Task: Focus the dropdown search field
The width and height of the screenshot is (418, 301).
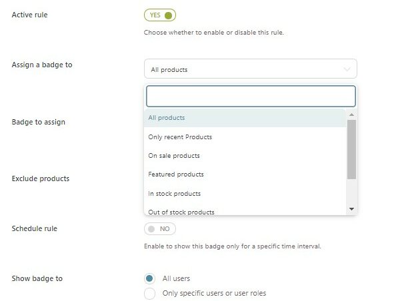Action: [251, 96]
